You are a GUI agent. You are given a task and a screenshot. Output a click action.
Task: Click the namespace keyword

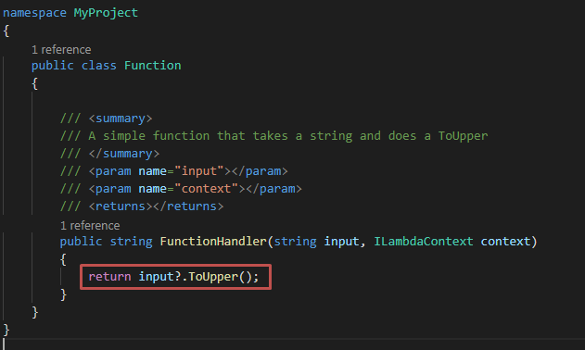coord(34,13)
